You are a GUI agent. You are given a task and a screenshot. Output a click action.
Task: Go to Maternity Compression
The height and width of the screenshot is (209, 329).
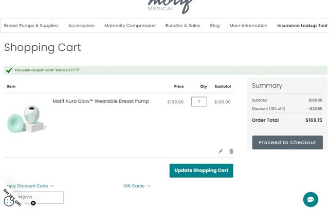pyautogui.click(x=130, y=26)
